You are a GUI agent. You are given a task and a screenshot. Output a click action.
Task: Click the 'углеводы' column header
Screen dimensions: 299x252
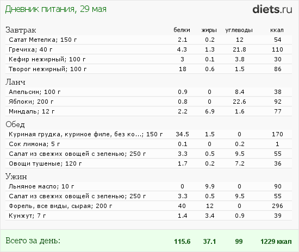[239, 30]
